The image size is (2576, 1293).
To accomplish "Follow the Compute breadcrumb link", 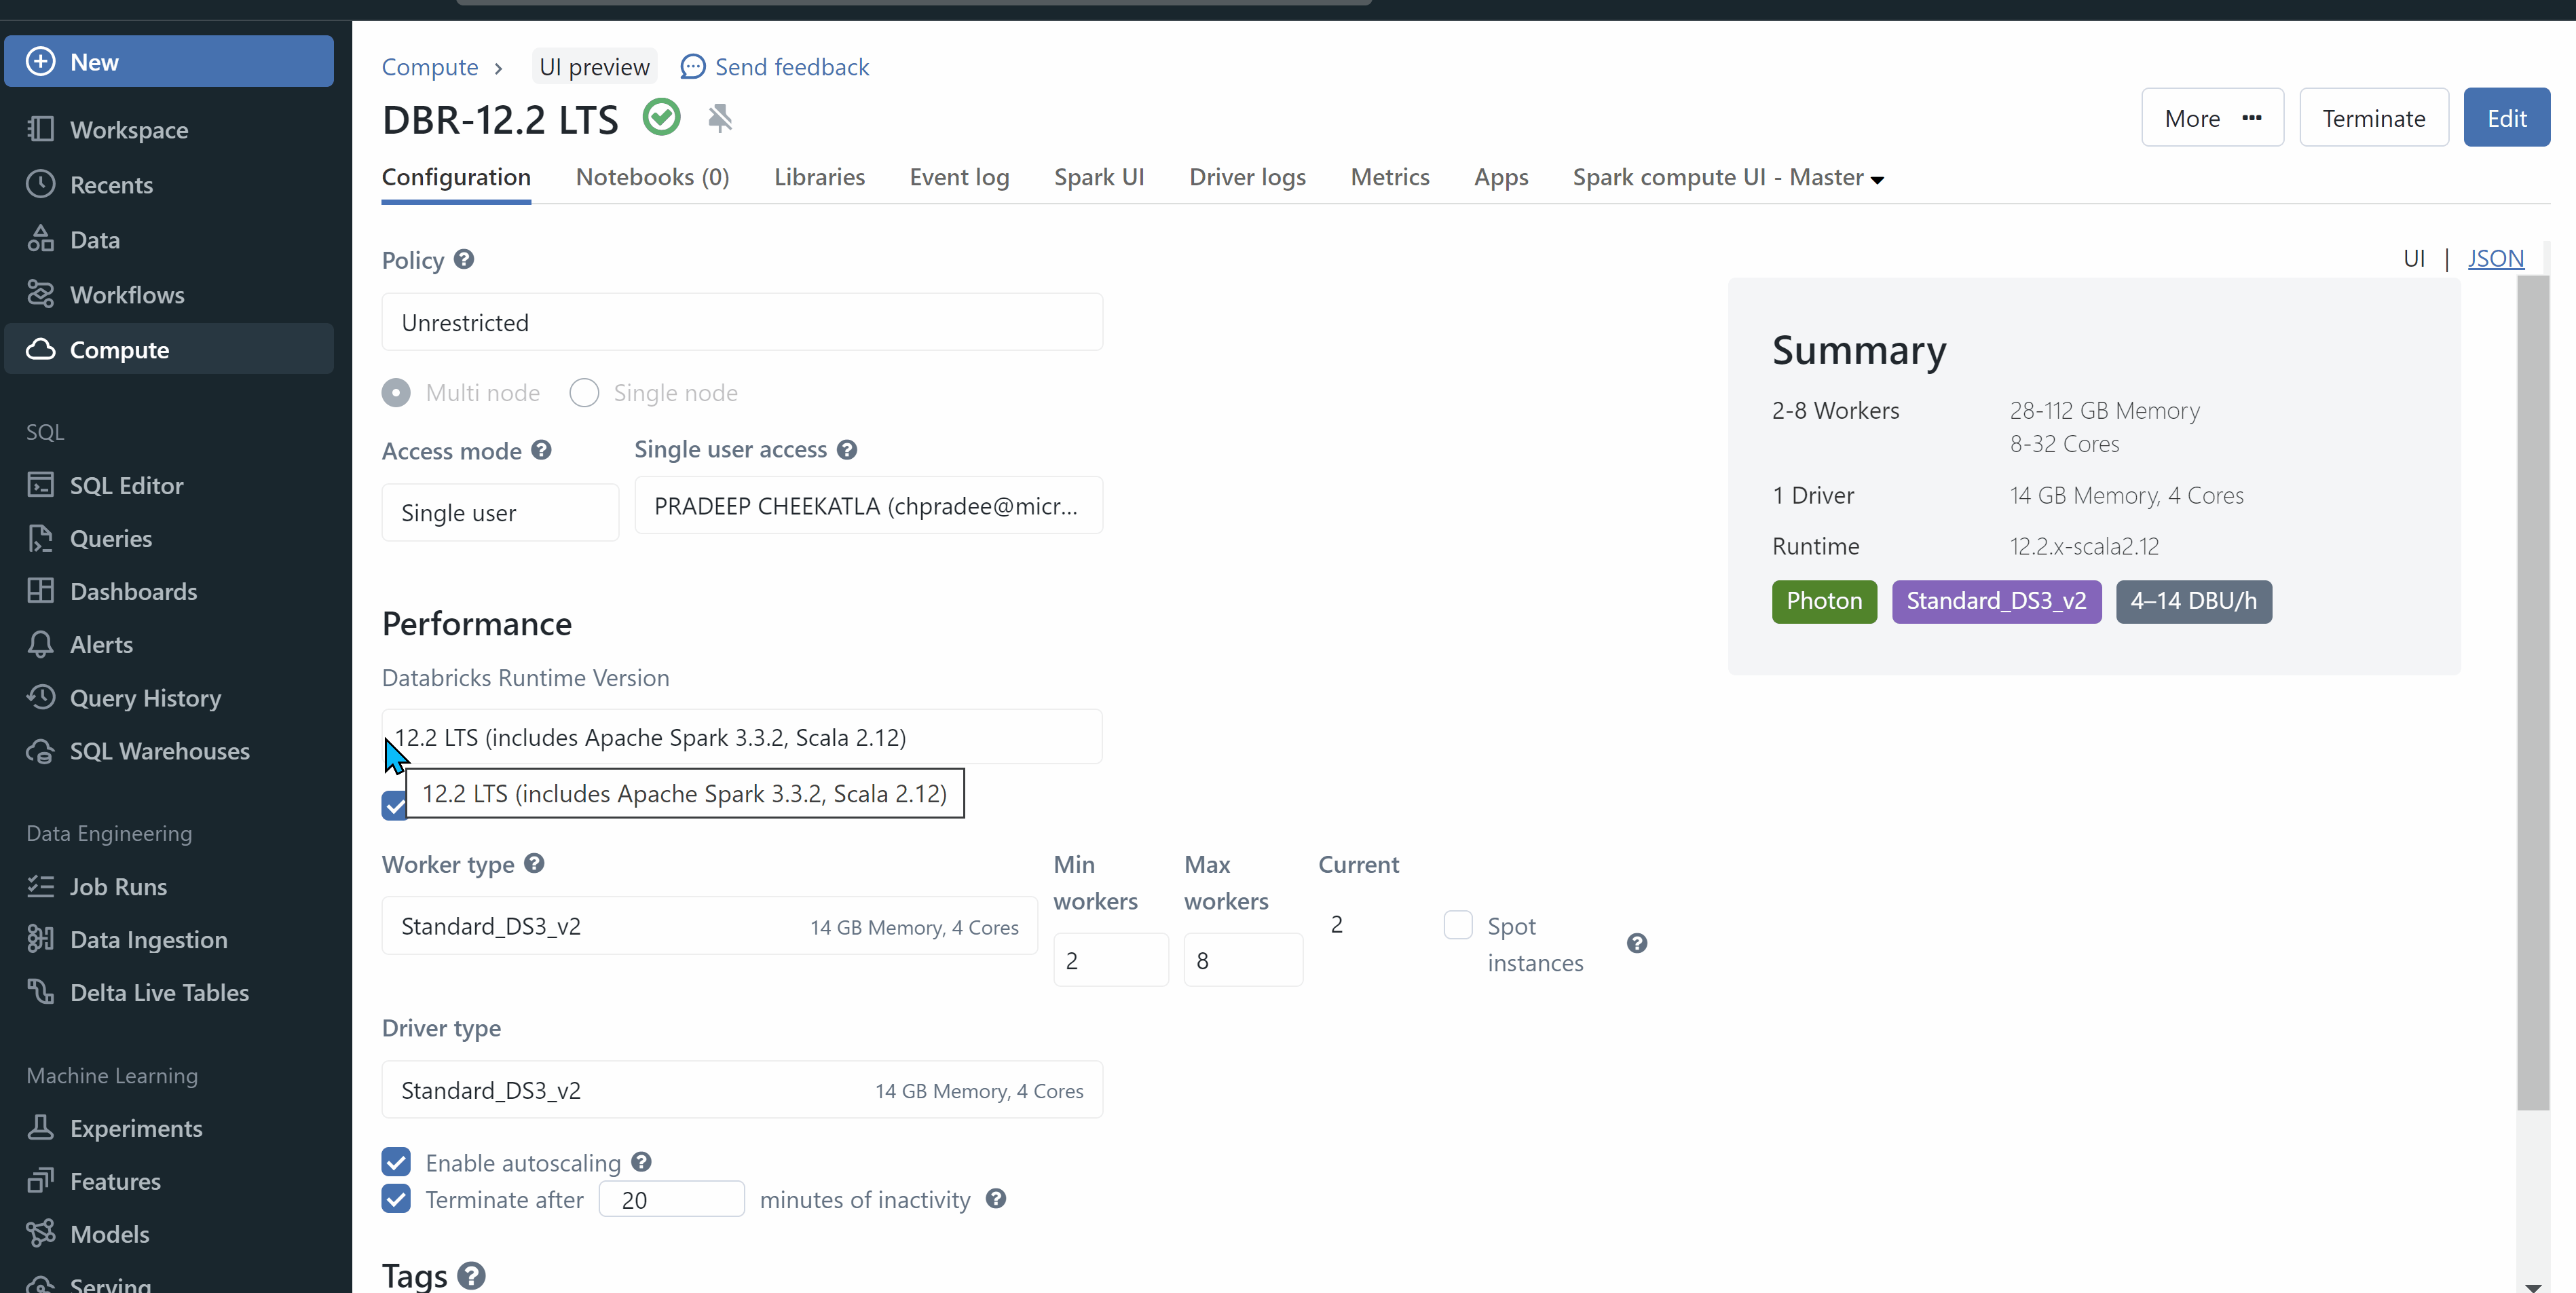I will [x=430, y=67].
